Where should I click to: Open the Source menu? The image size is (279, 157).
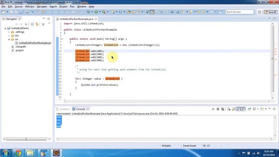click(x=18, y=7)
